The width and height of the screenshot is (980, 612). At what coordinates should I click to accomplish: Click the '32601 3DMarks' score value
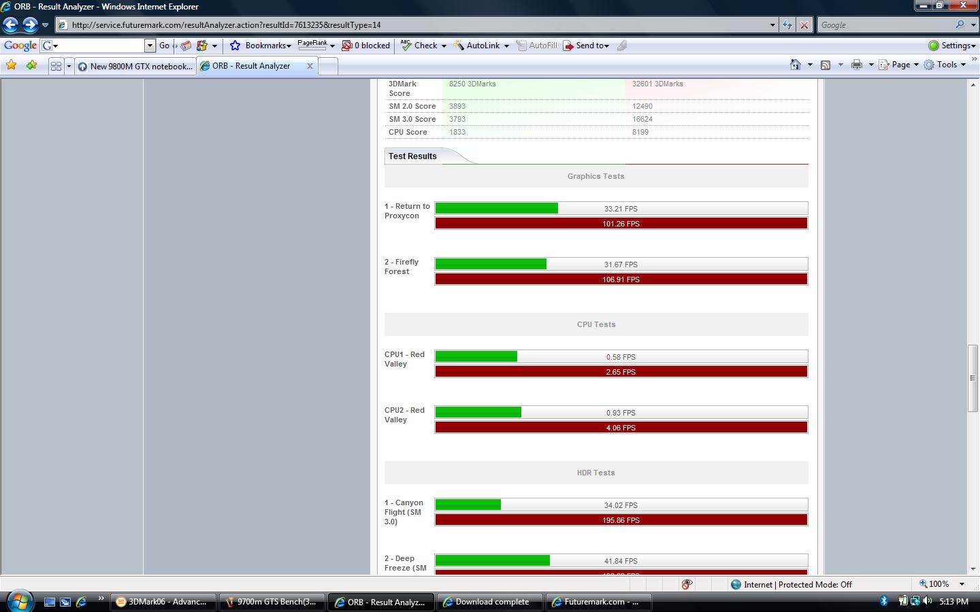click(x=657, y=84)
